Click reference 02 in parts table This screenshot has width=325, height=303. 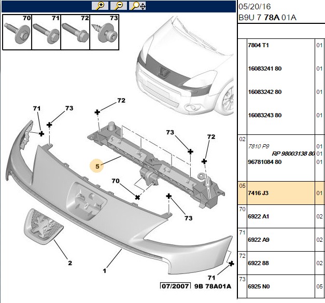(242, 139)
